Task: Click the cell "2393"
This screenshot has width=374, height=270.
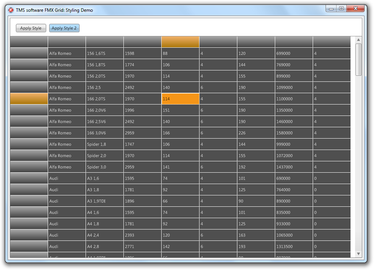Action: [x=142, y=235]
